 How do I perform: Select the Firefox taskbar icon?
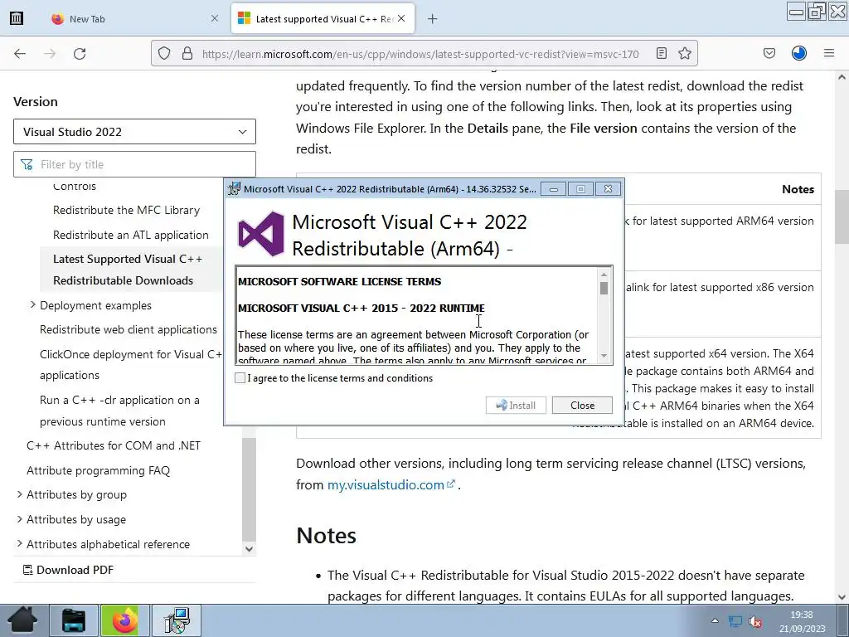click(x=124, y=620)
